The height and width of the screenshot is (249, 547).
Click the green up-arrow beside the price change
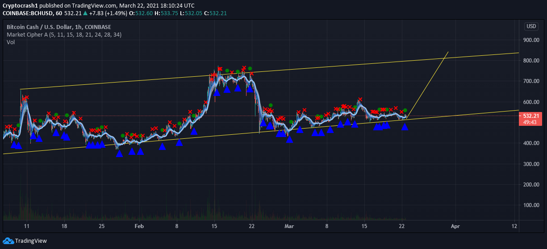coord(85,13)
